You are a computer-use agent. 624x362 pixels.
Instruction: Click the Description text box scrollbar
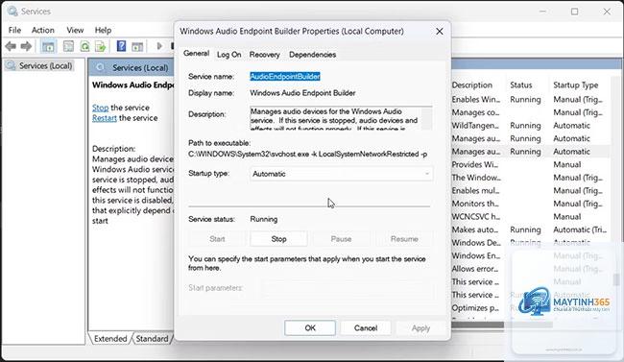coord(426,119)
